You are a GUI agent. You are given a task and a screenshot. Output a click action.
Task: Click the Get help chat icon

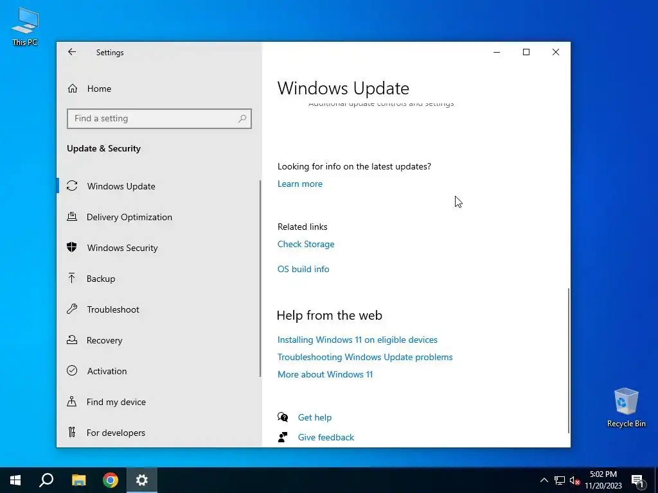pos(283,417)
